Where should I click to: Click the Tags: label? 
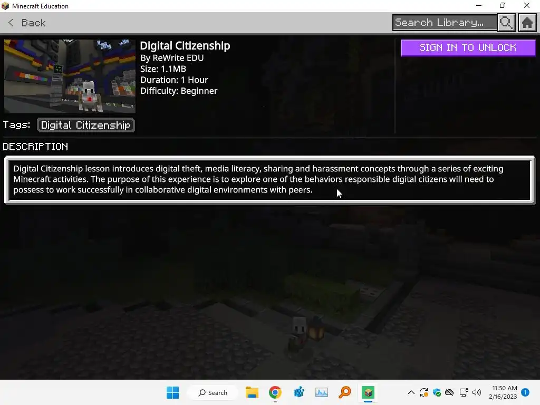pyautogui.click(x=16, y=124)
